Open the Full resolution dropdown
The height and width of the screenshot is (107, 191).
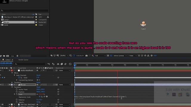click(100, 56)
